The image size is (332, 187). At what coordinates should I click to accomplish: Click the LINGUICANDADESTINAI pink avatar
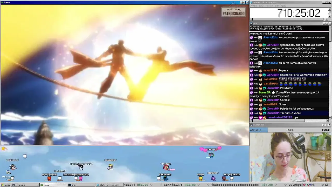(80, 178)
